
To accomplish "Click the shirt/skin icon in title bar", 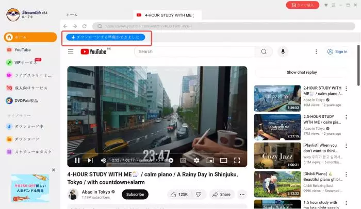I will click(x=326, y=5).
